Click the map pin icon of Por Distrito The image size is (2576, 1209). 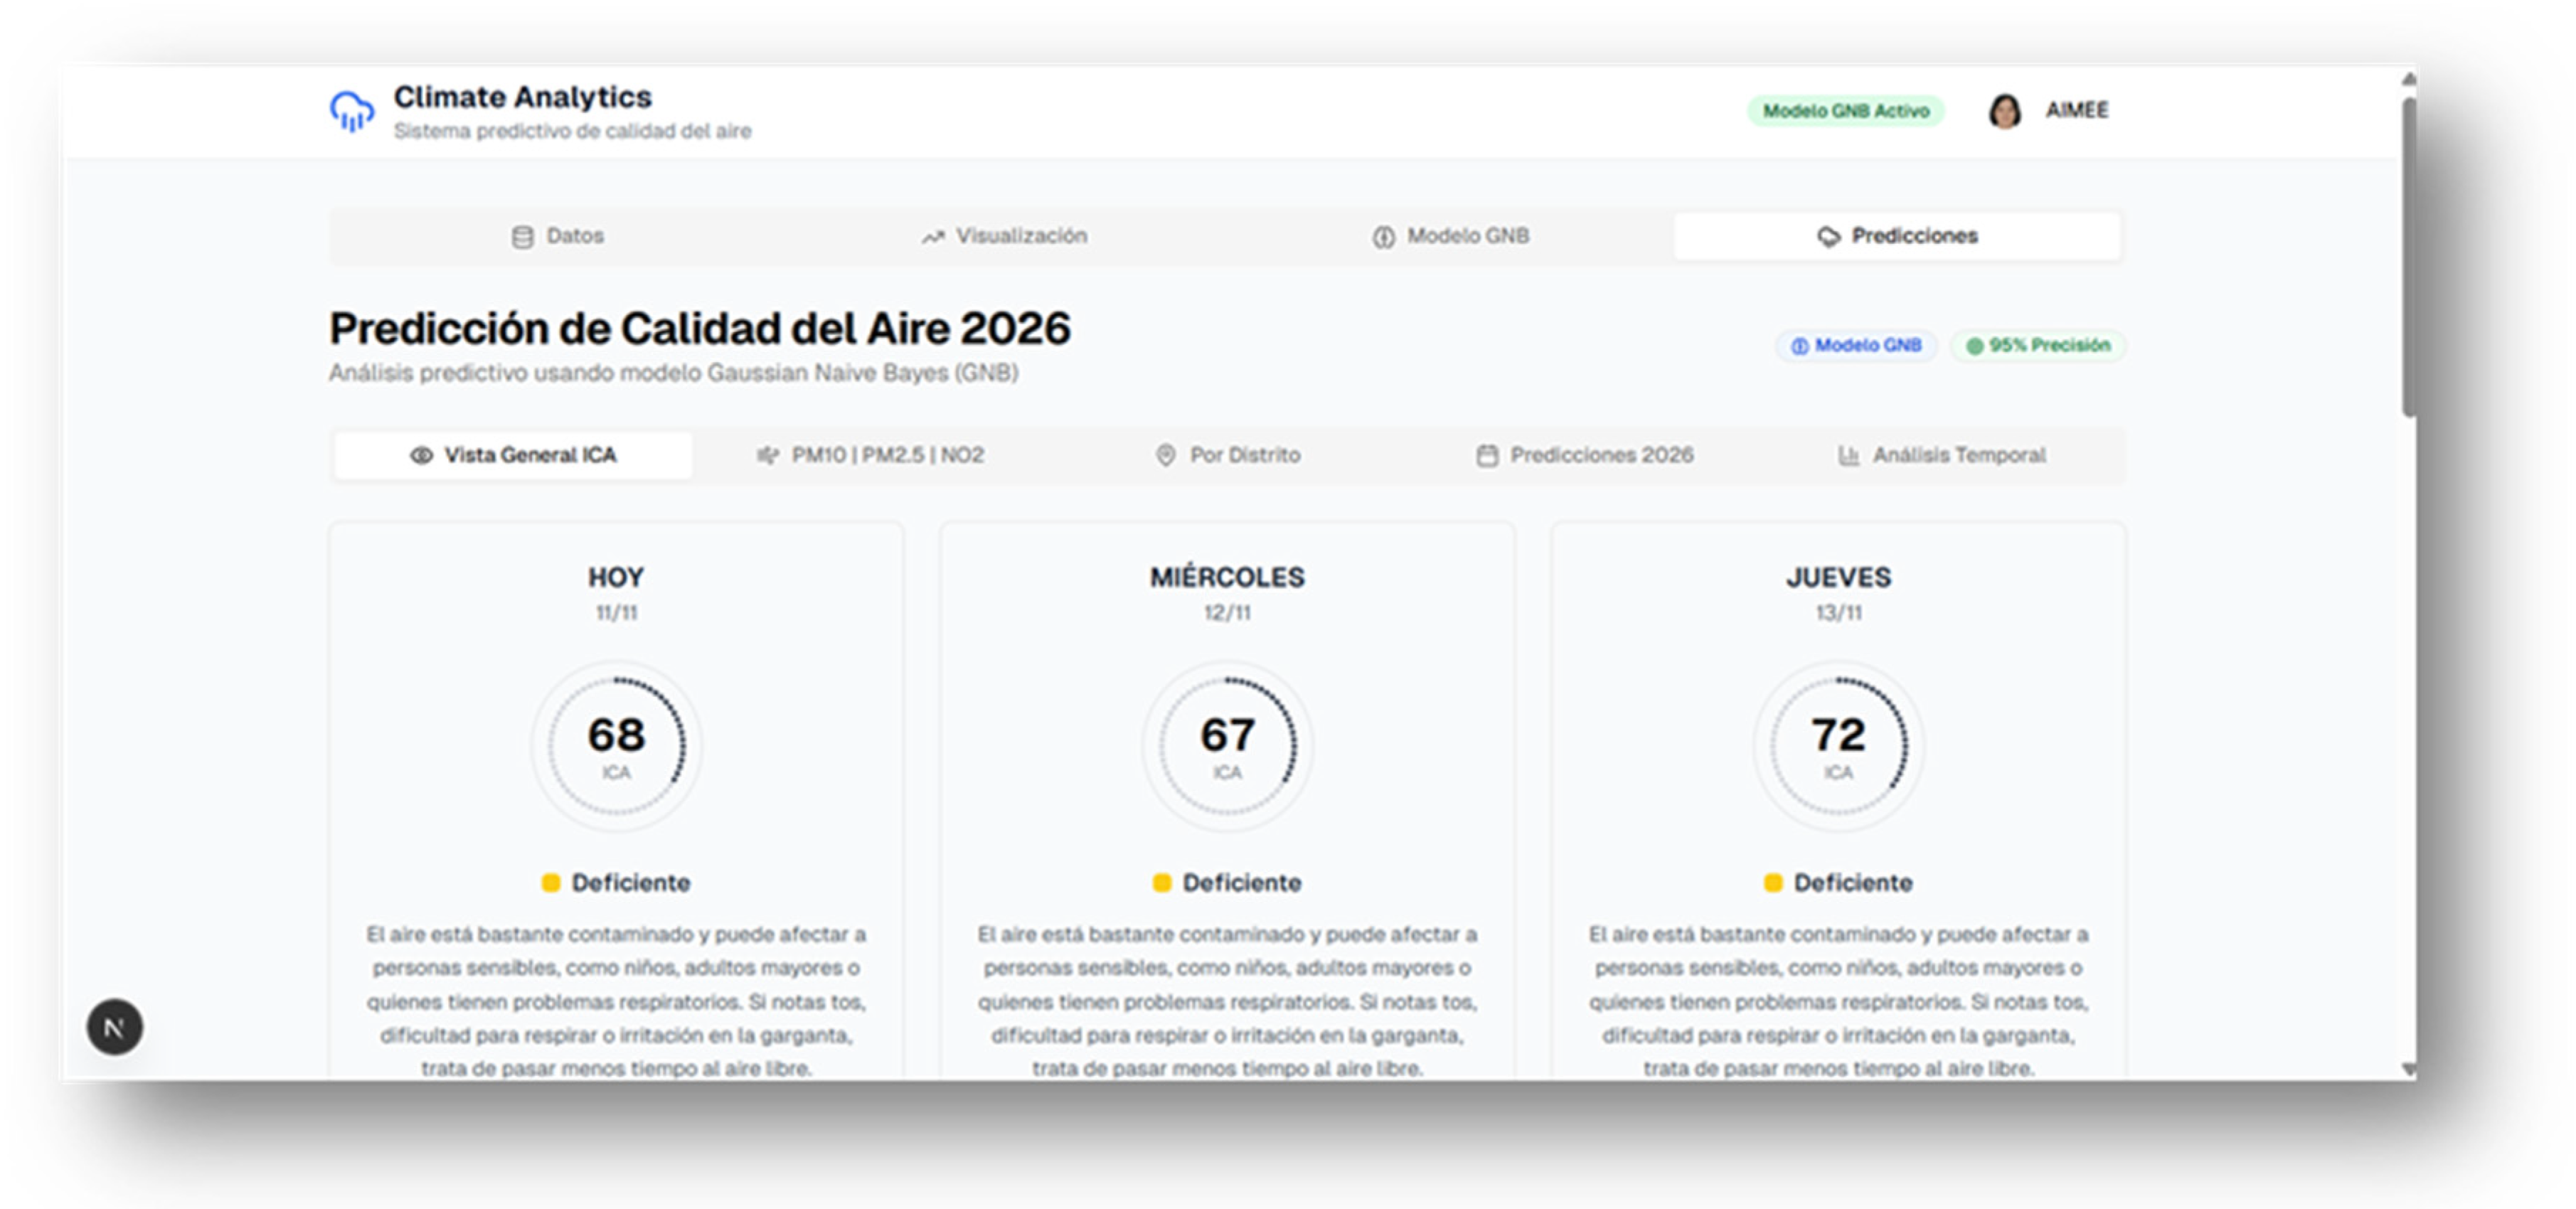tap(1165, 456)
